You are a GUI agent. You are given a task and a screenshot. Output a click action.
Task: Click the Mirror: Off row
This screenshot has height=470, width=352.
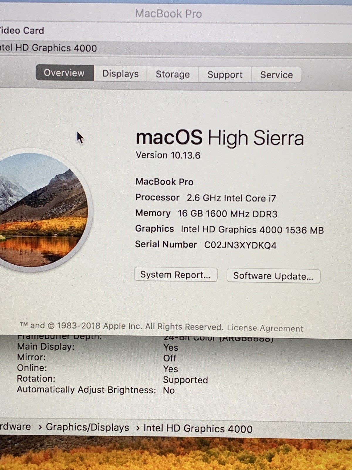click(x=97, y=358)
